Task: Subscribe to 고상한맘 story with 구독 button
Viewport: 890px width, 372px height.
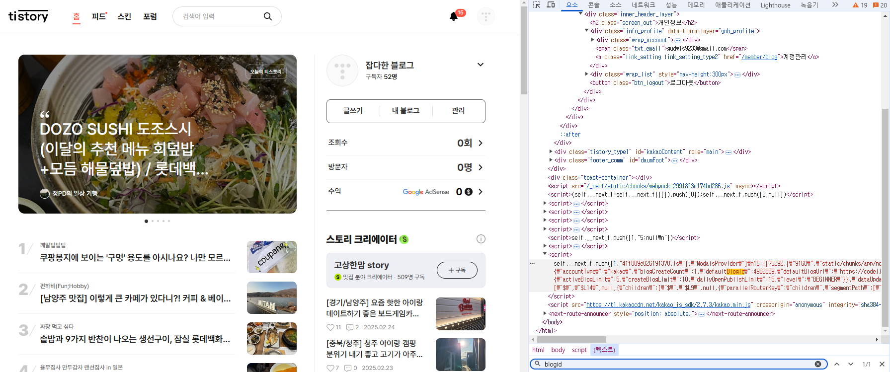Action: [x=457, y=270]
